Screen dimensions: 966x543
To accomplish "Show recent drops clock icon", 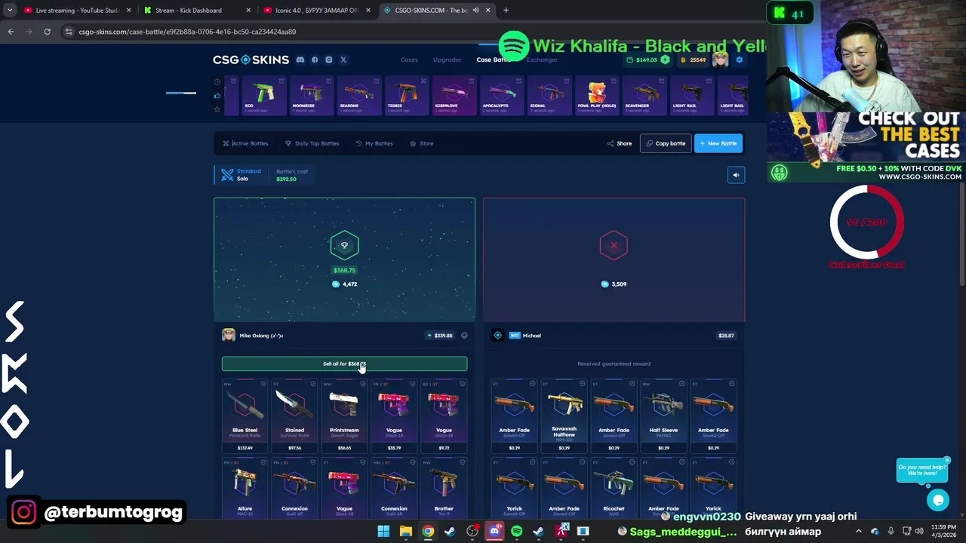I will pyautogui.click(x=217, y=81).
